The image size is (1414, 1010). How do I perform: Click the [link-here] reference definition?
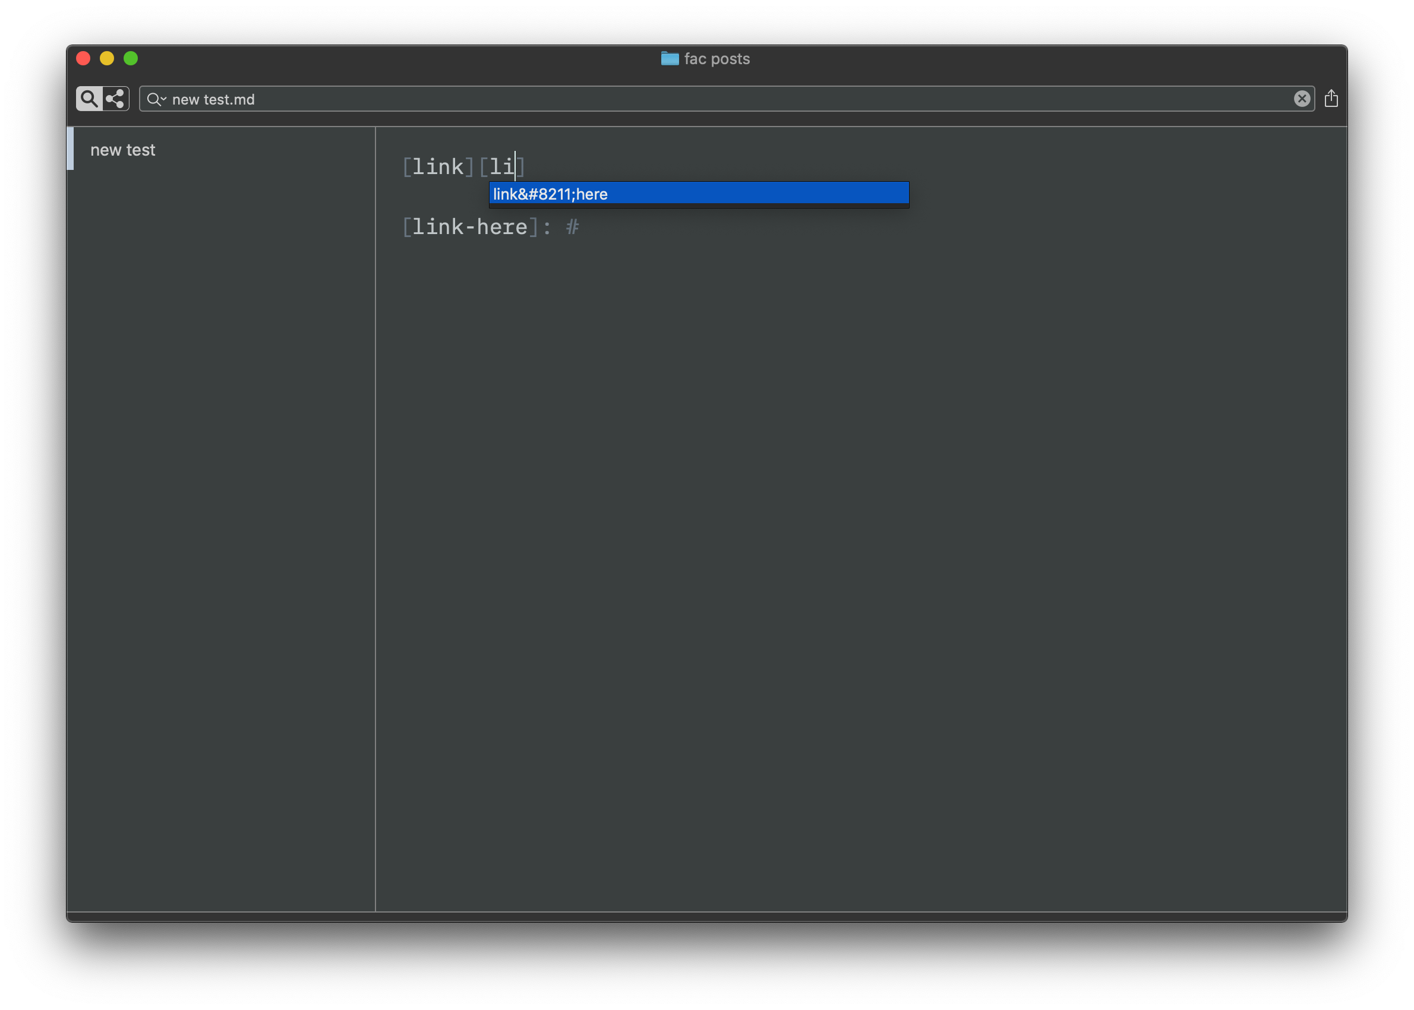click(469, 227)
